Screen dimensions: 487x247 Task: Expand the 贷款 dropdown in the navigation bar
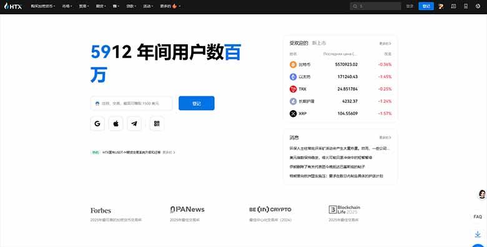coord(131,6)
